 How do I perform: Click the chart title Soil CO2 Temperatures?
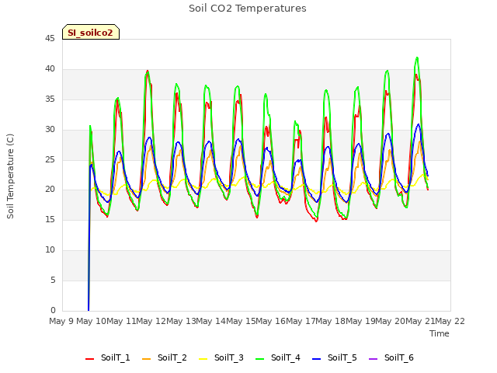[248, 9]
